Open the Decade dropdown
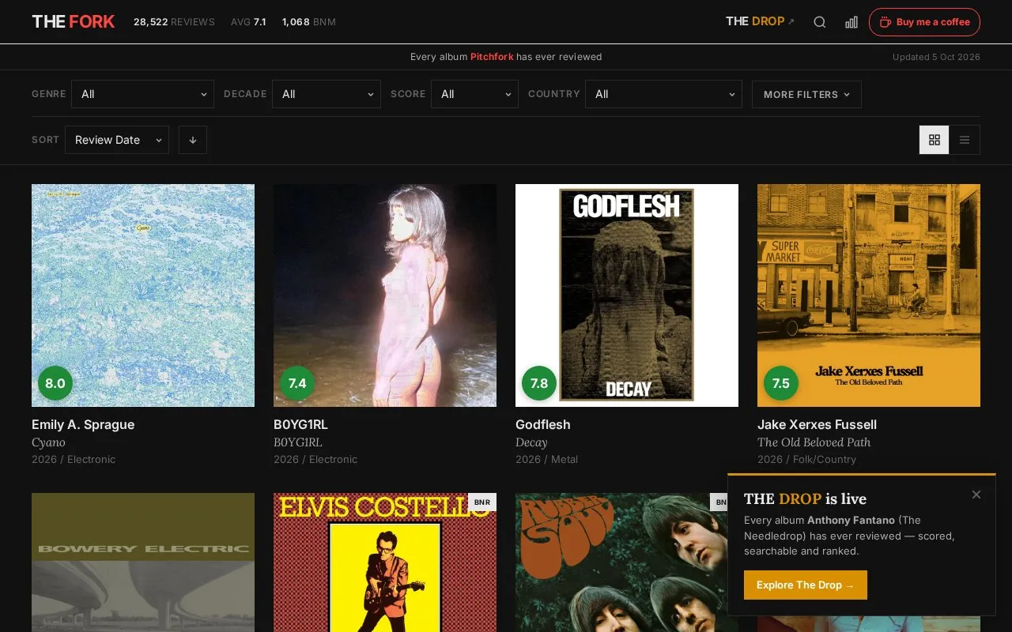Viewport: 1012px width, 632px height. [327, 94]
